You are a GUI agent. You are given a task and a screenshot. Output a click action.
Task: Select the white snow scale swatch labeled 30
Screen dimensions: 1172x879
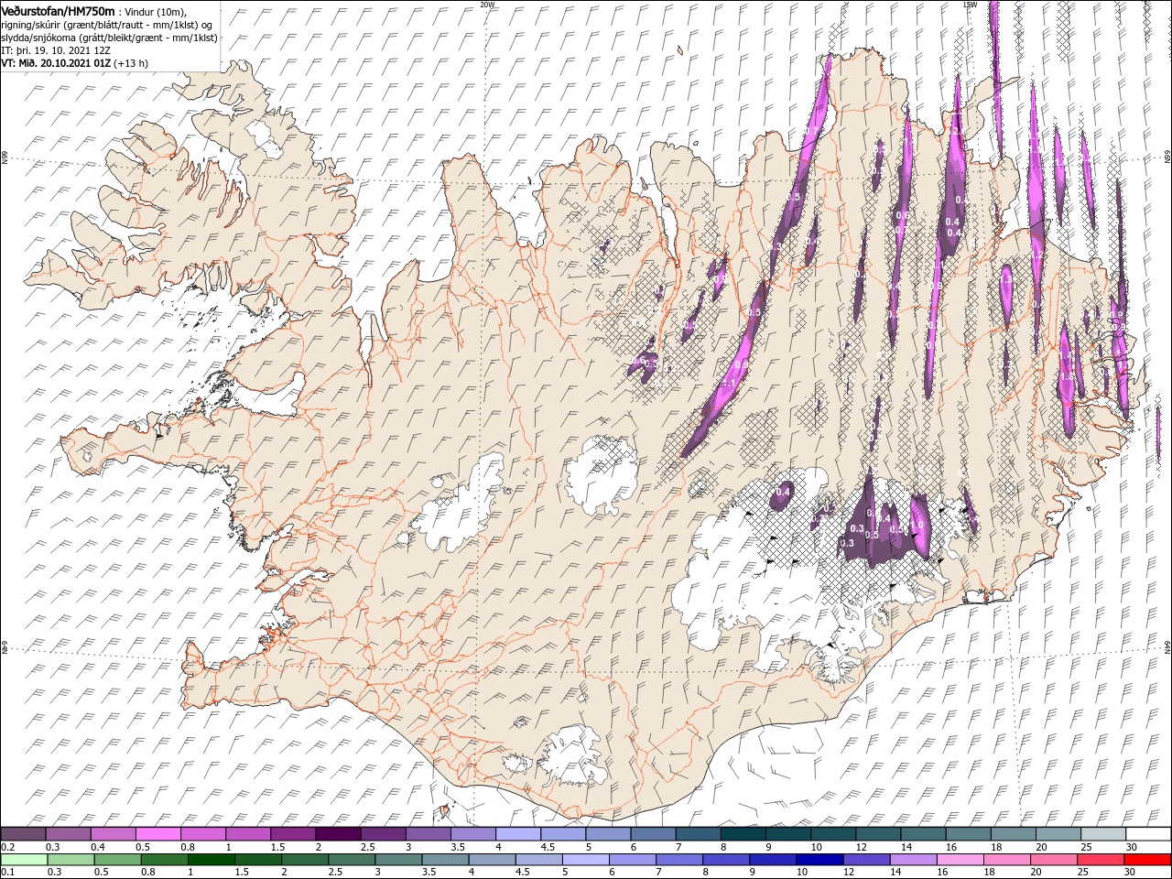(x=1148, y=834)
